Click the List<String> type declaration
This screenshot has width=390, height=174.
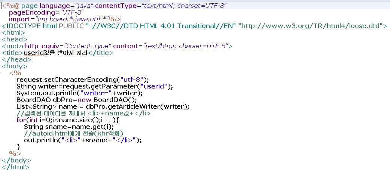pyautogui.click(x=37, y=106)
